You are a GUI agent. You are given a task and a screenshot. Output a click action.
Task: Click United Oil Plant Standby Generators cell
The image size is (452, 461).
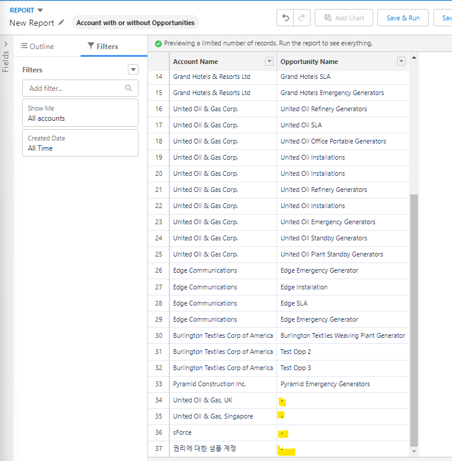click(x=343, y=254)
